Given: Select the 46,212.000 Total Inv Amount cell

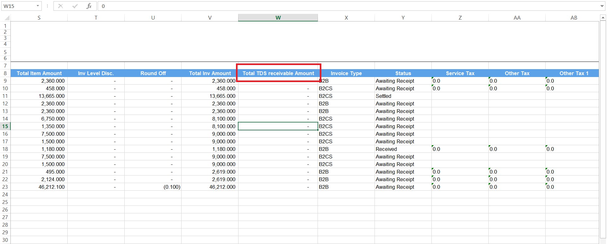Looking at the screenshot, I should pos(210,187).
